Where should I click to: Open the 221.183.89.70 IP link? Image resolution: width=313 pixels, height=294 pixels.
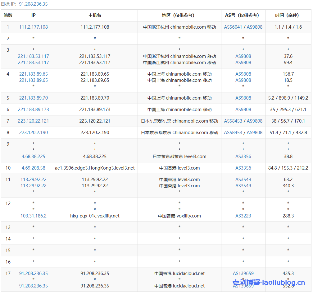(34, 98)
